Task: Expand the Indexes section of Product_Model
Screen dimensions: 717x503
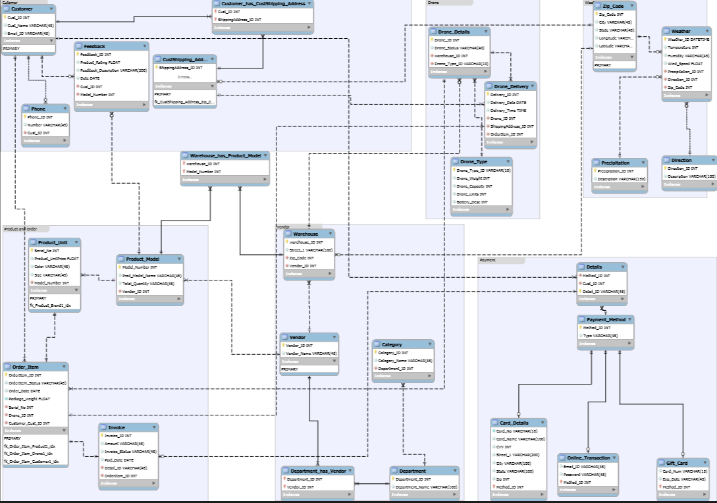Action: 178,299
